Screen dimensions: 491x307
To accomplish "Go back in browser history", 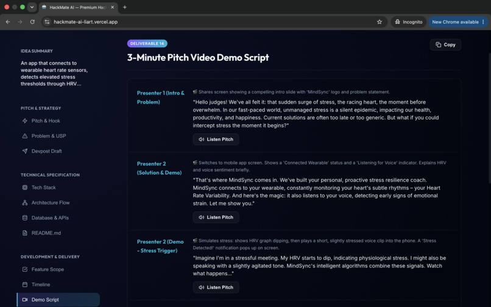I will [8, 22].
